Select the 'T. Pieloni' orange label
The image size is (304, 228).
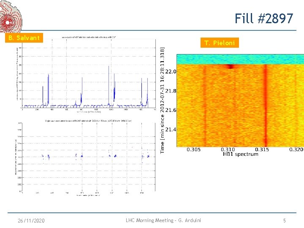point(220,43)
